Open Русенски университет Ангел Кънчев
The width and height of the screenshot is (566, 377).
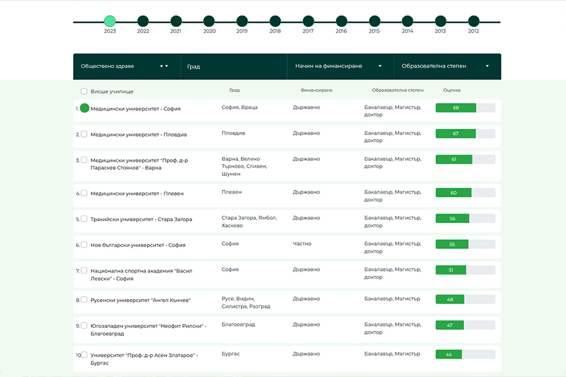pyautogui.click(x=140, y=300)
